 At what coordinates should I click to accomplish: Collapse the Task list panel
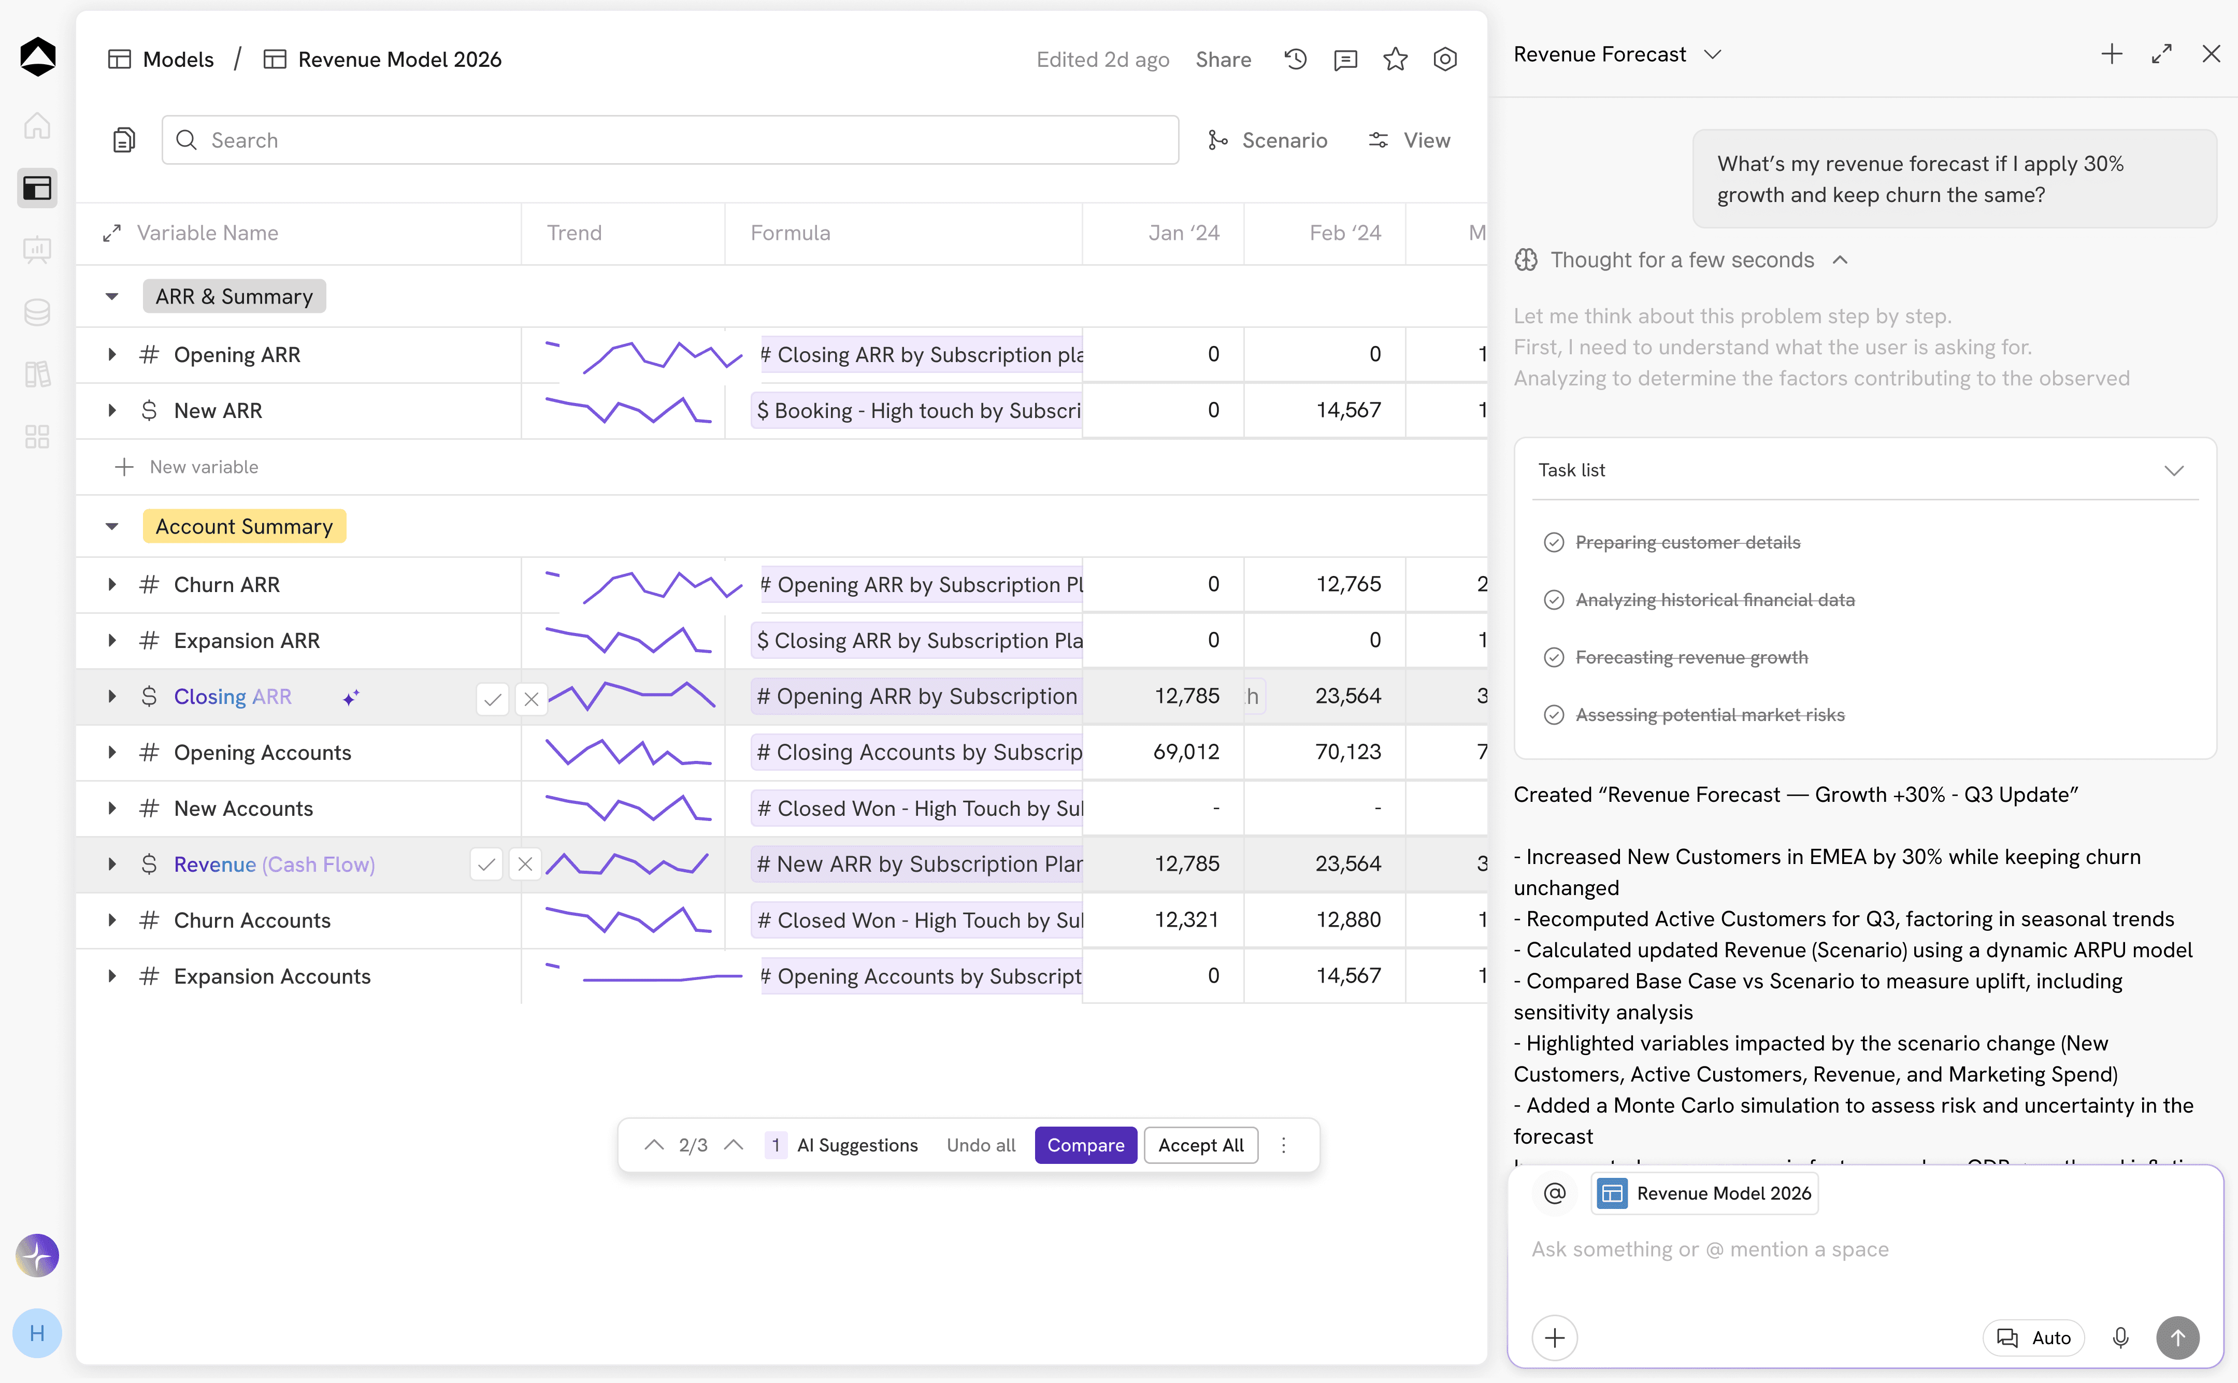(x=2174, y=470)
